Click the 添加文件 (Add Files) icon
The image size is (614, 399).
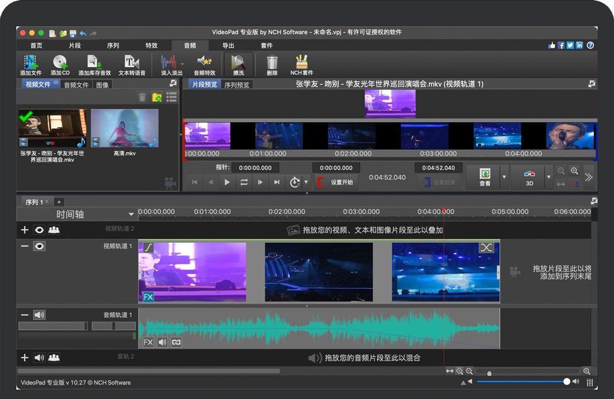pos(30,64)
